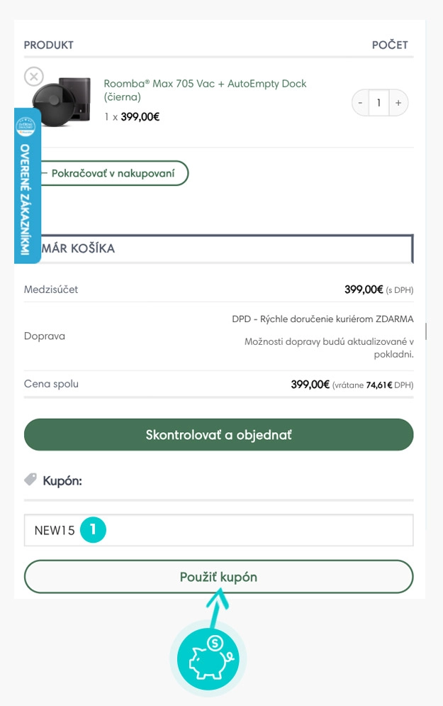Click the numbered step 1 badge
This screenshot has width=443, height=706.
point(93,530)
